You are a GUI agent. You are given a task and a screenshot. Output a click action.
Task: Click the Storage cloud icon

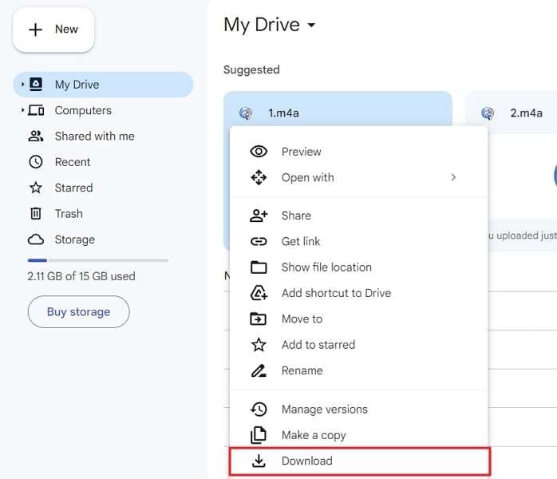tap(35, 239)
